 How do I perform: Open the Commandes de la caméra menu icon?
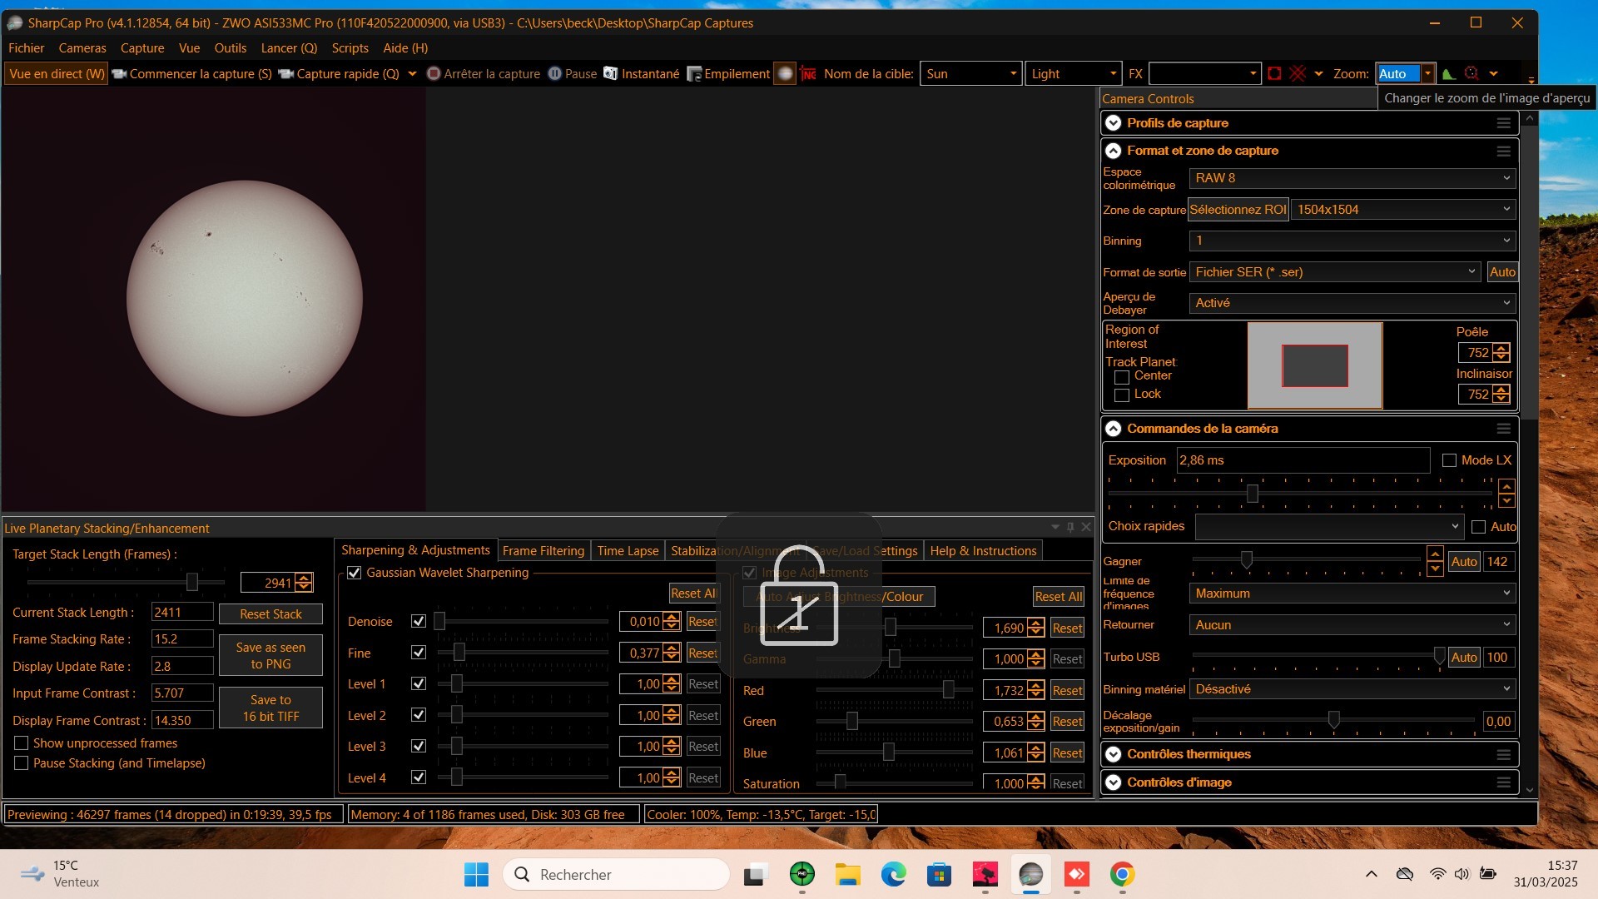pyautogui.click(x=1503, y=429)
